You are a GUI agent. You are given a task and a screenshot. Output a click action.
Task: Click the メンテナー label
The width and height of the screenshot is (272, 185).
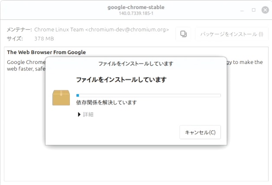[19, 30]
